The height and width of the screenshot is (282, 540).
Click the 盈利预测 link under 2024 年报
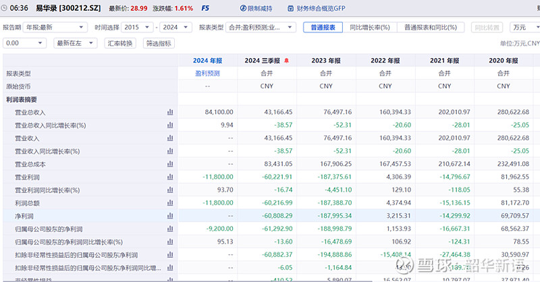pos(207,74)
